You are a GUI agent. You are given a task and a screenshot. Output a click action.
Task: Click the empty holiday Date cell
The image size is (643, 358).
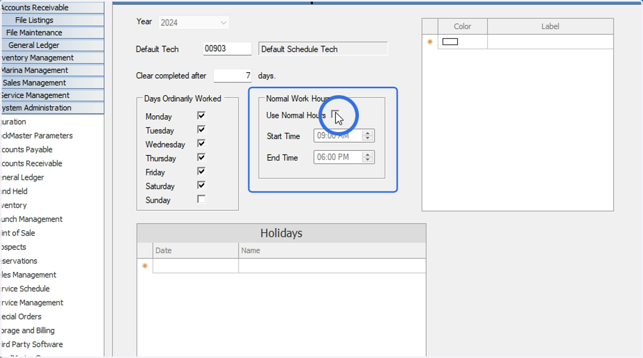coord(196,266)
